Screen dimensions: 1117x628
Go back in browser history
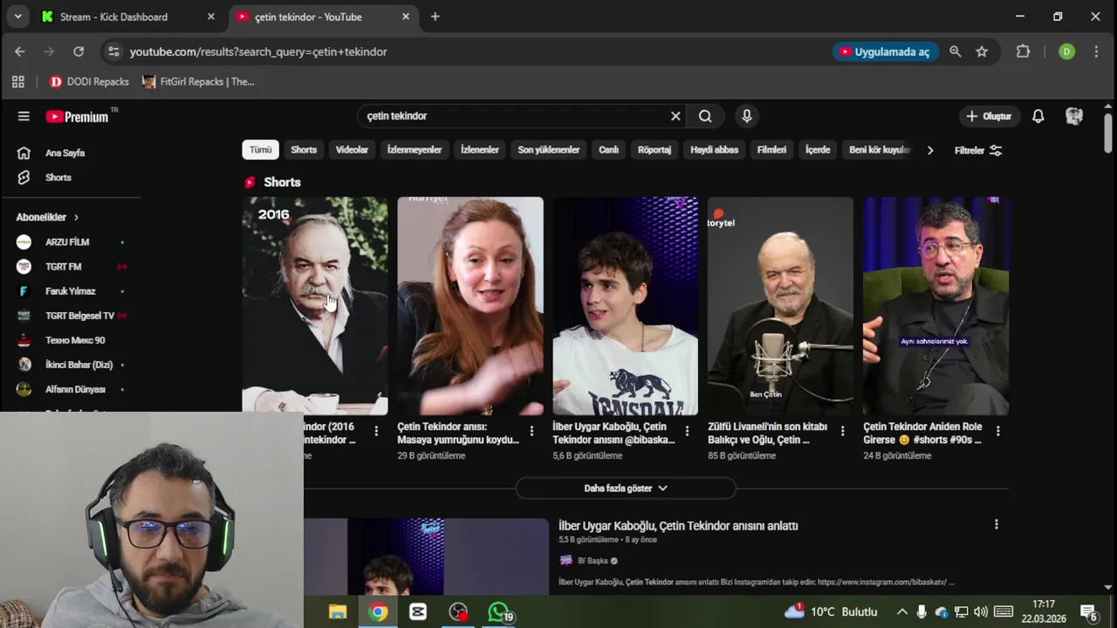pyautogui.click(x=20, y=51)
